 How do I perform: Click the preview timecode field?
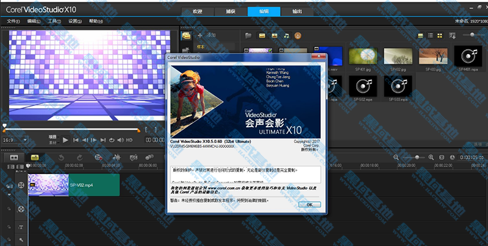pos(155,140)
